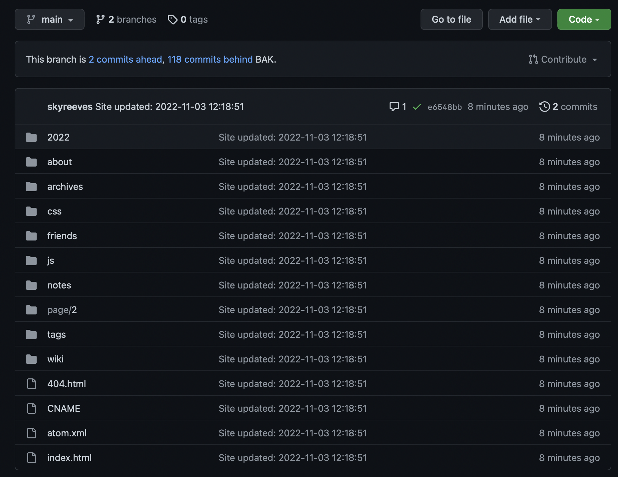Open the index.html file
The image size is (618, 477).
tap(70, 458)
